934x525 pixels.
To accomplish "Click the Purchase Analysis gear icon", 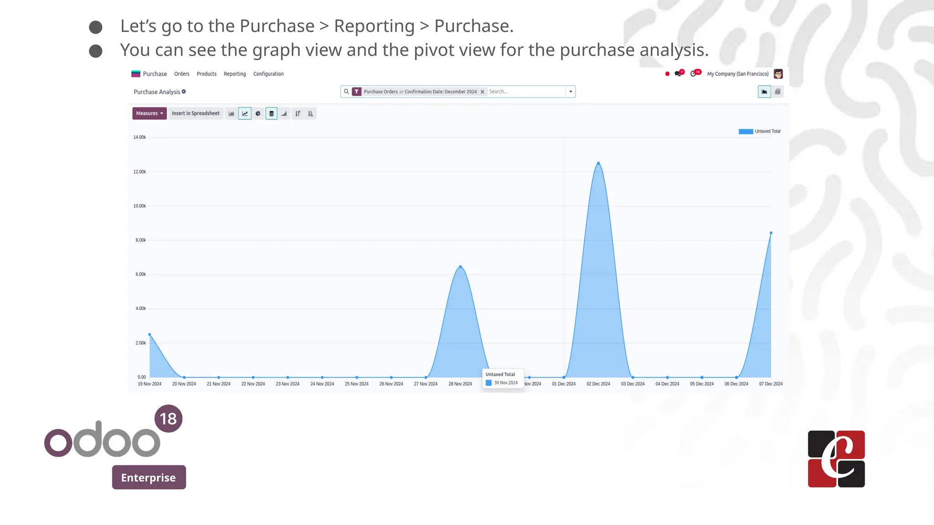I will tap(184, 92).
